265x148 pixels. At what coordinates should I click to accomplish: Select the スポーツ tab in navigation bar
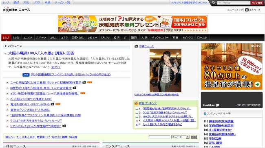41,38
